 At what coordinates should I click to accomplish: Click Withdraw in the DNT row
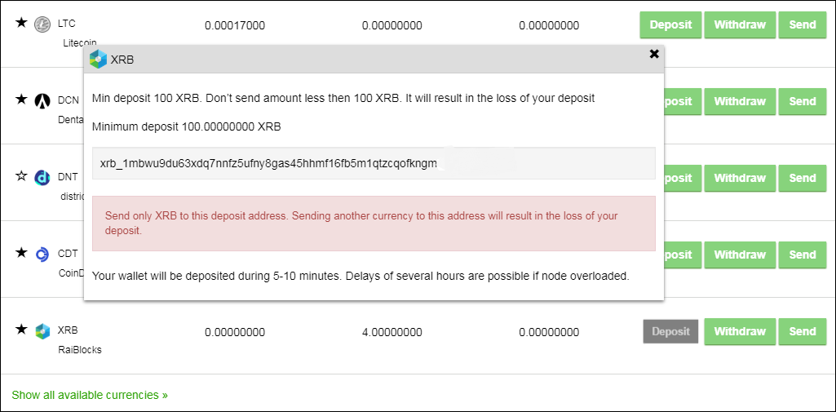click(x=740, y=178)
